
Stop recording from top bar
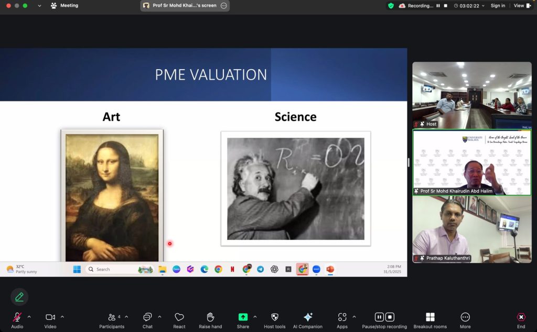pyautogui.click(x=446, y=6)
